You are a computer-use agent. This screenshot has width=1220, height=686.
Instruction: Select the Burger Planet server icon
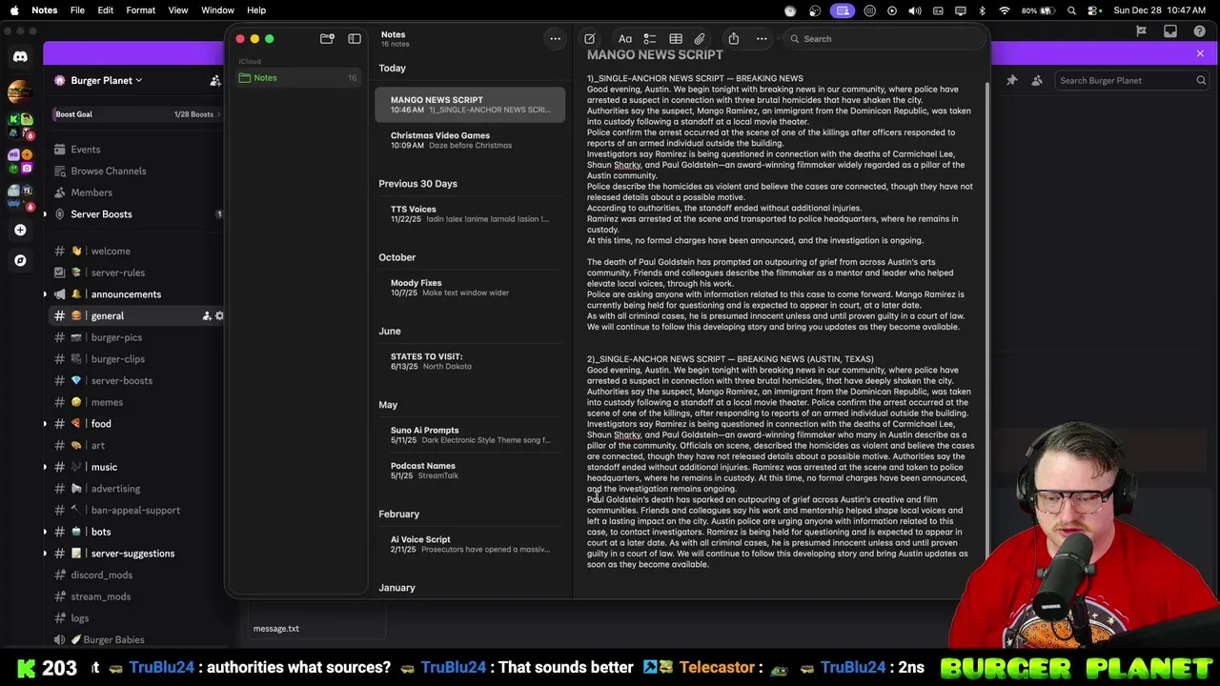[x=18, y=92]
